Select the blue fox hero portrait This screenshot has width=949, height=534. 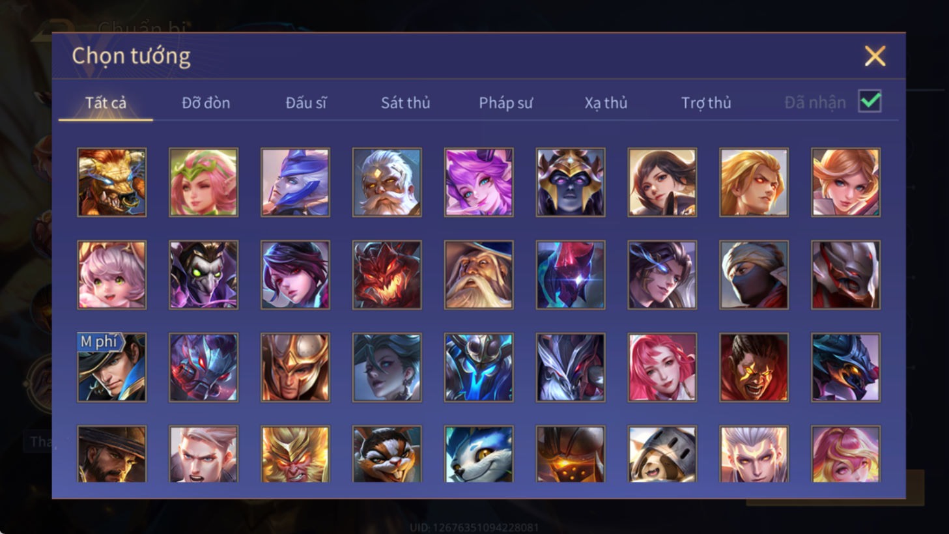coord(479,454)
